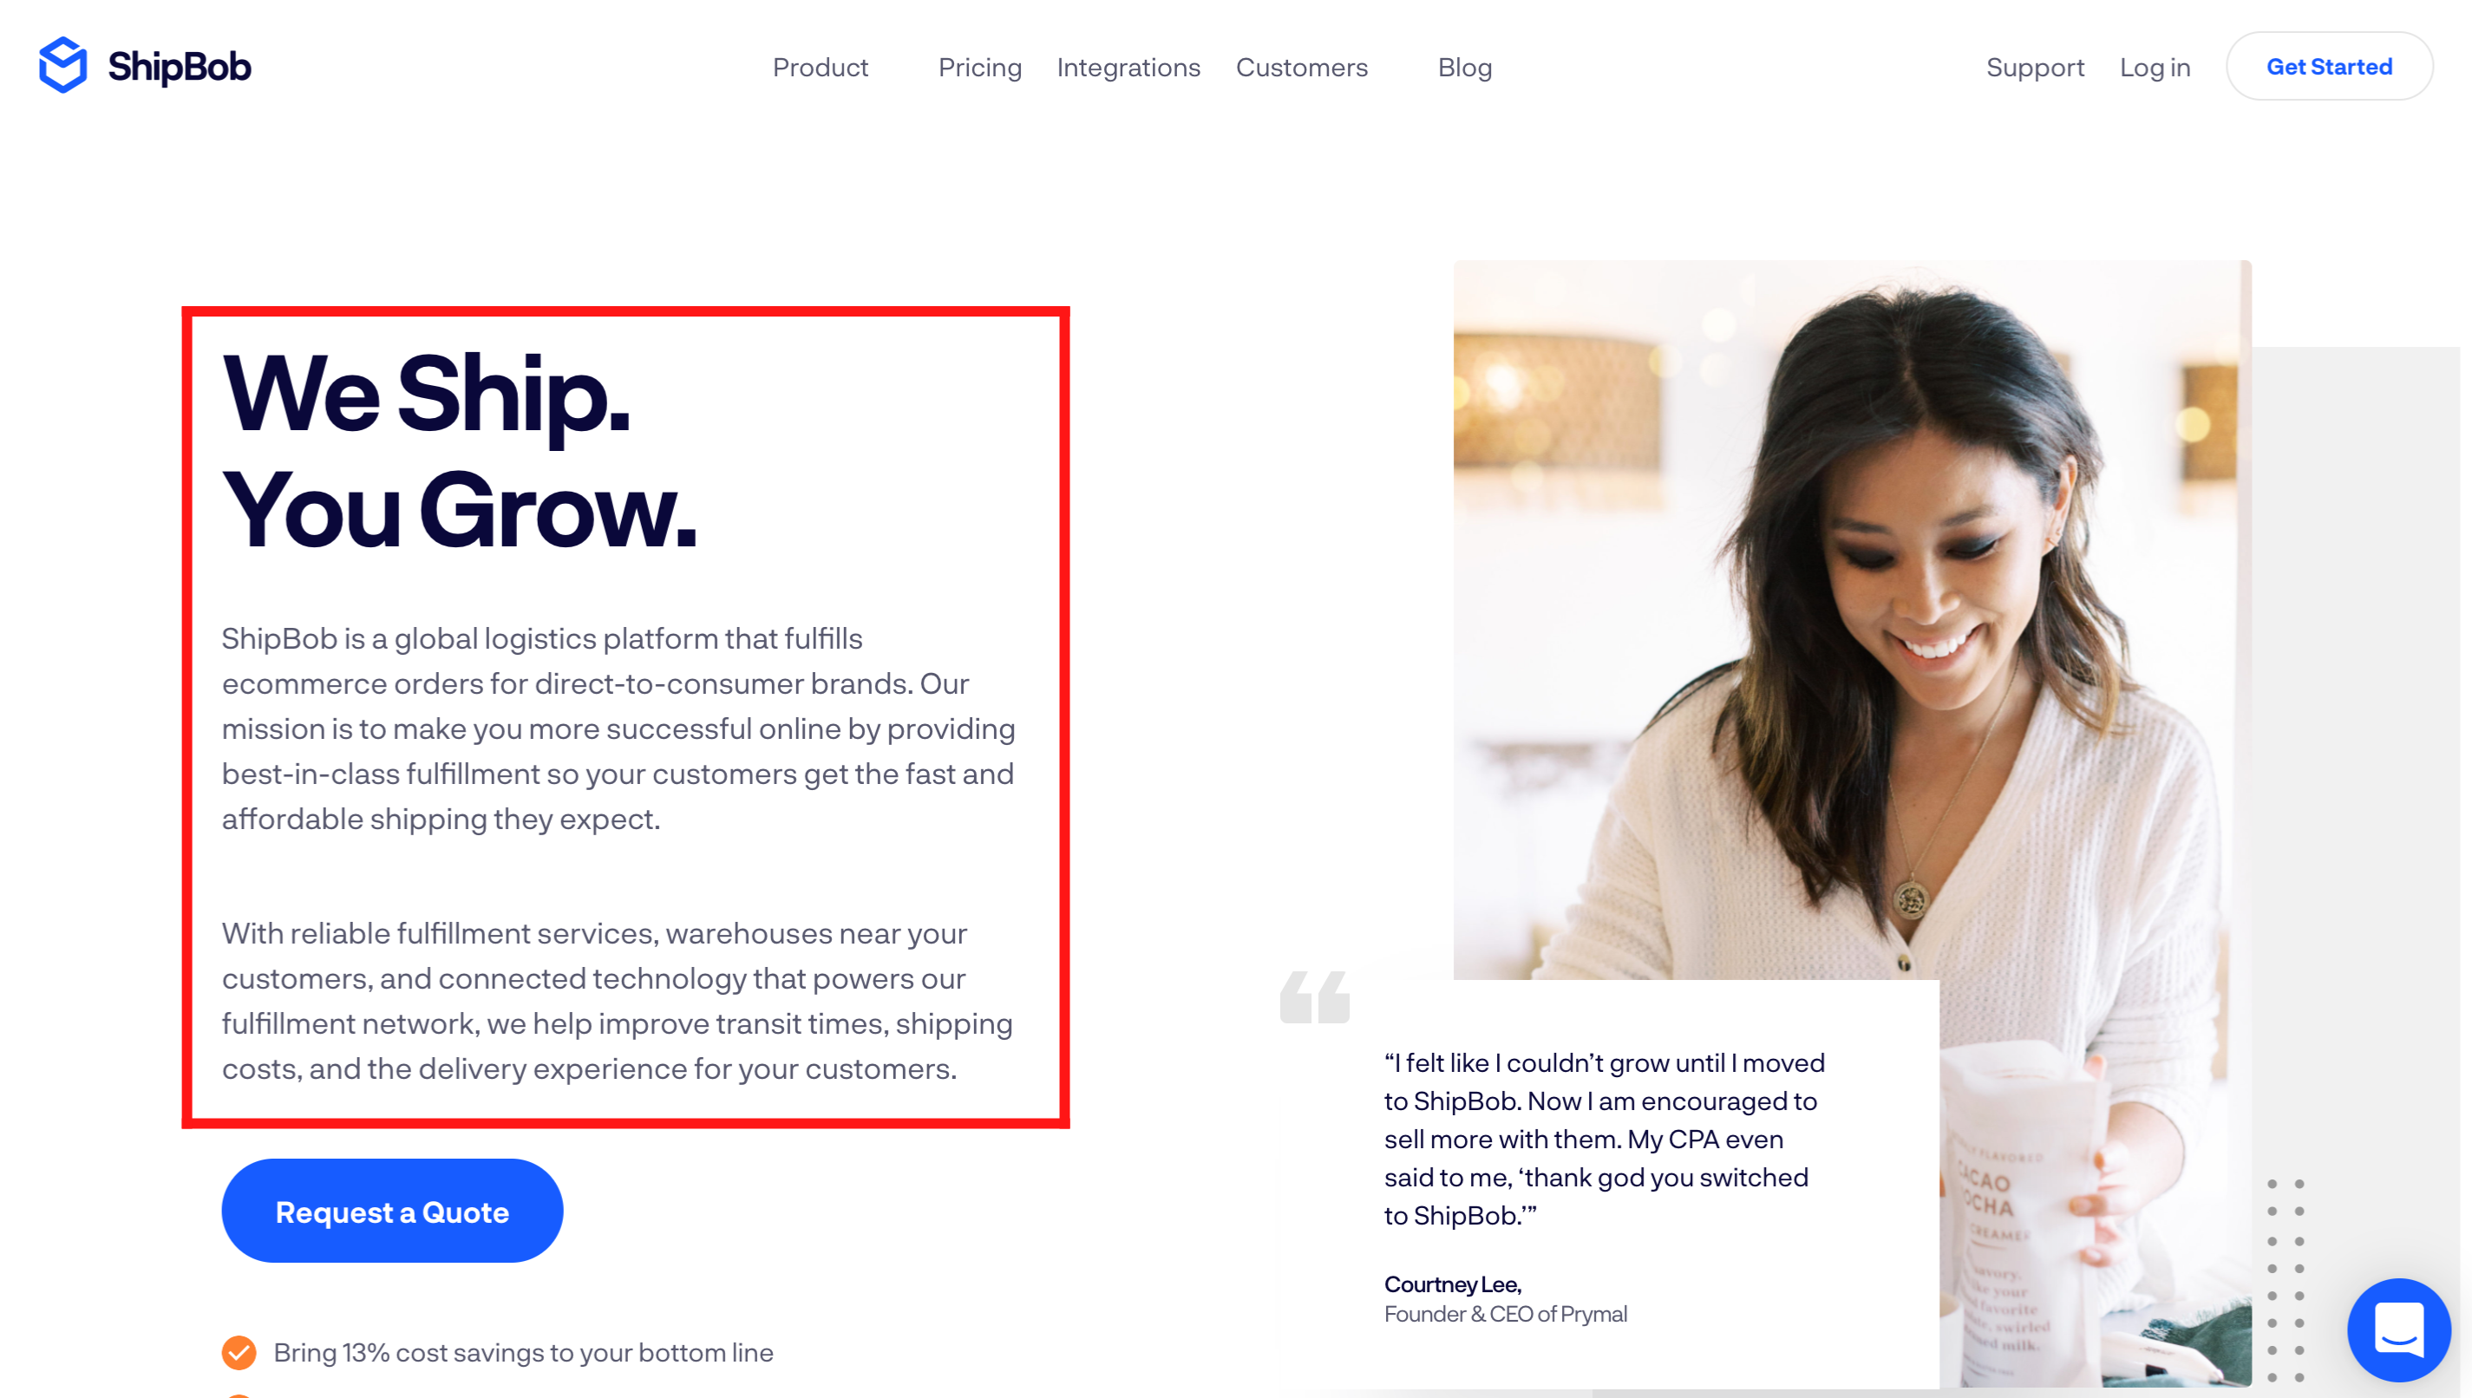This screenshot has width=2472, height=1398.
Task: Click the We Ship. You Grow. headline
Action: tap(461, 451)
